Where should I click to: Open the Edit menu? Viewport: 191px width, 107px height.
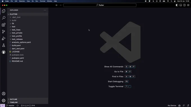tap(16, 1)
